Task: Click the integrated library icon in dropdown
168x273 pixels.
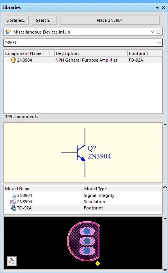Action: point(8,32)
